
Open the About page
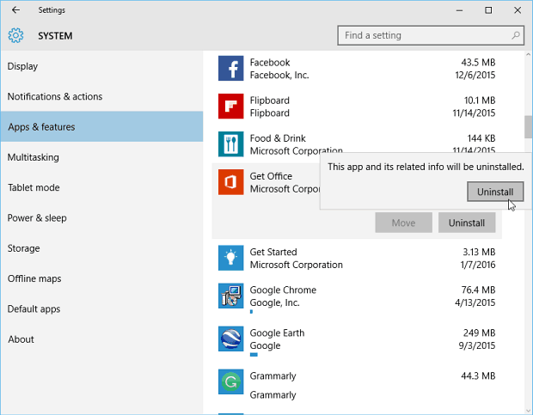102,339
